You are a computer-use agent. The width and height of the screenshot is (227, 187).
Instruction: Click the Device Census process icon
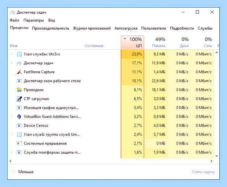click(x=19, y=126)
